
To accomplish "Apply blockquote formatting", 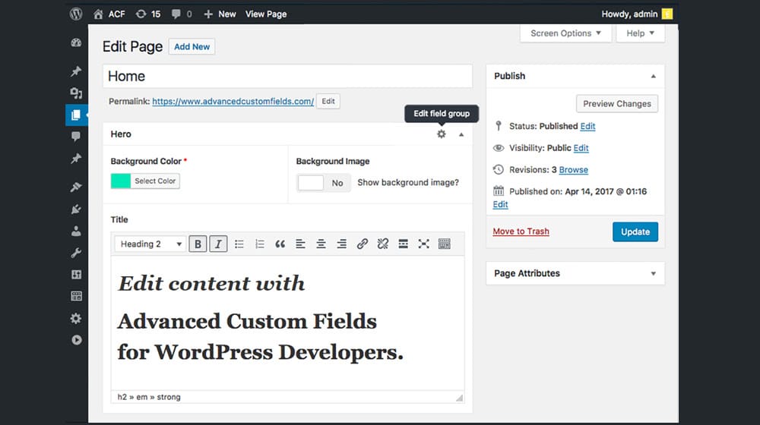I will click(280, 244).
